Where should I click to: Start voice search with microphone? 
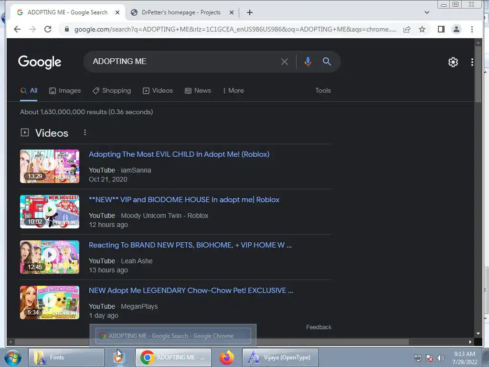(308, 62)
